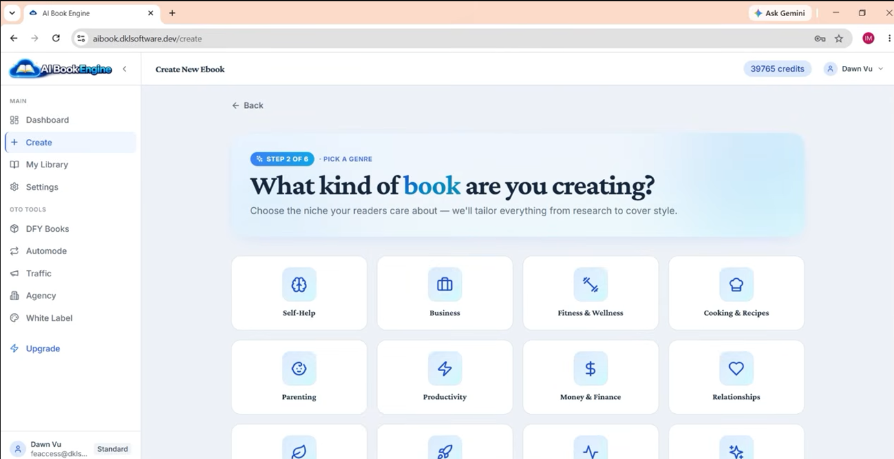Open the saved passwords key icon
This screenshot has width=894, height=459.
coord(820,39)
